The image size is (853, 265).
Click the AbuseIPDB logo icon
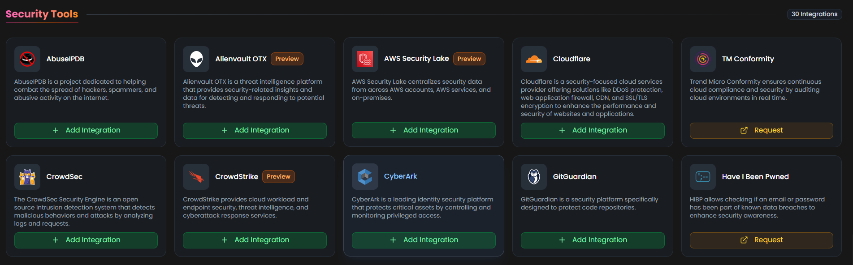[27, 59]
